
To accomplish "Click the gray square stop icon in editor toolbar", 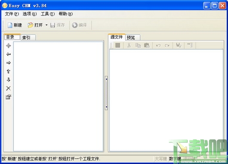I will [x=117, y=45].
